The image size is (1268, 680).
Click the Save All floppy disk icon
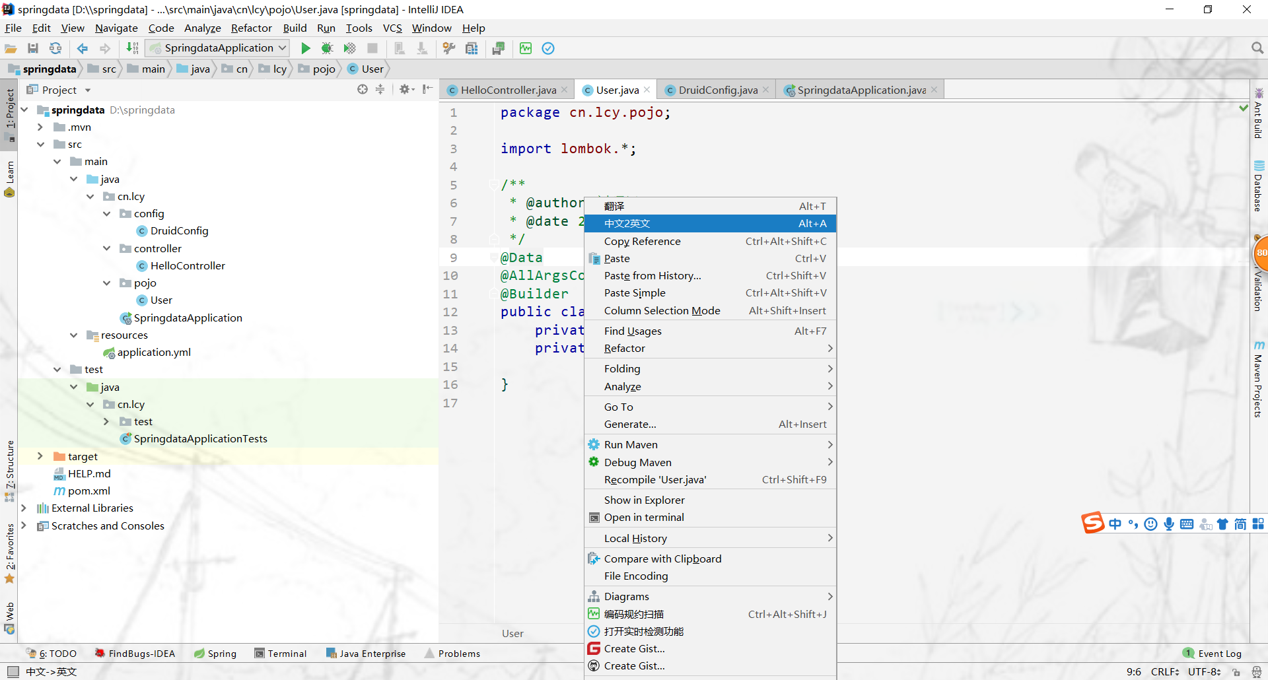pos(33,48)
